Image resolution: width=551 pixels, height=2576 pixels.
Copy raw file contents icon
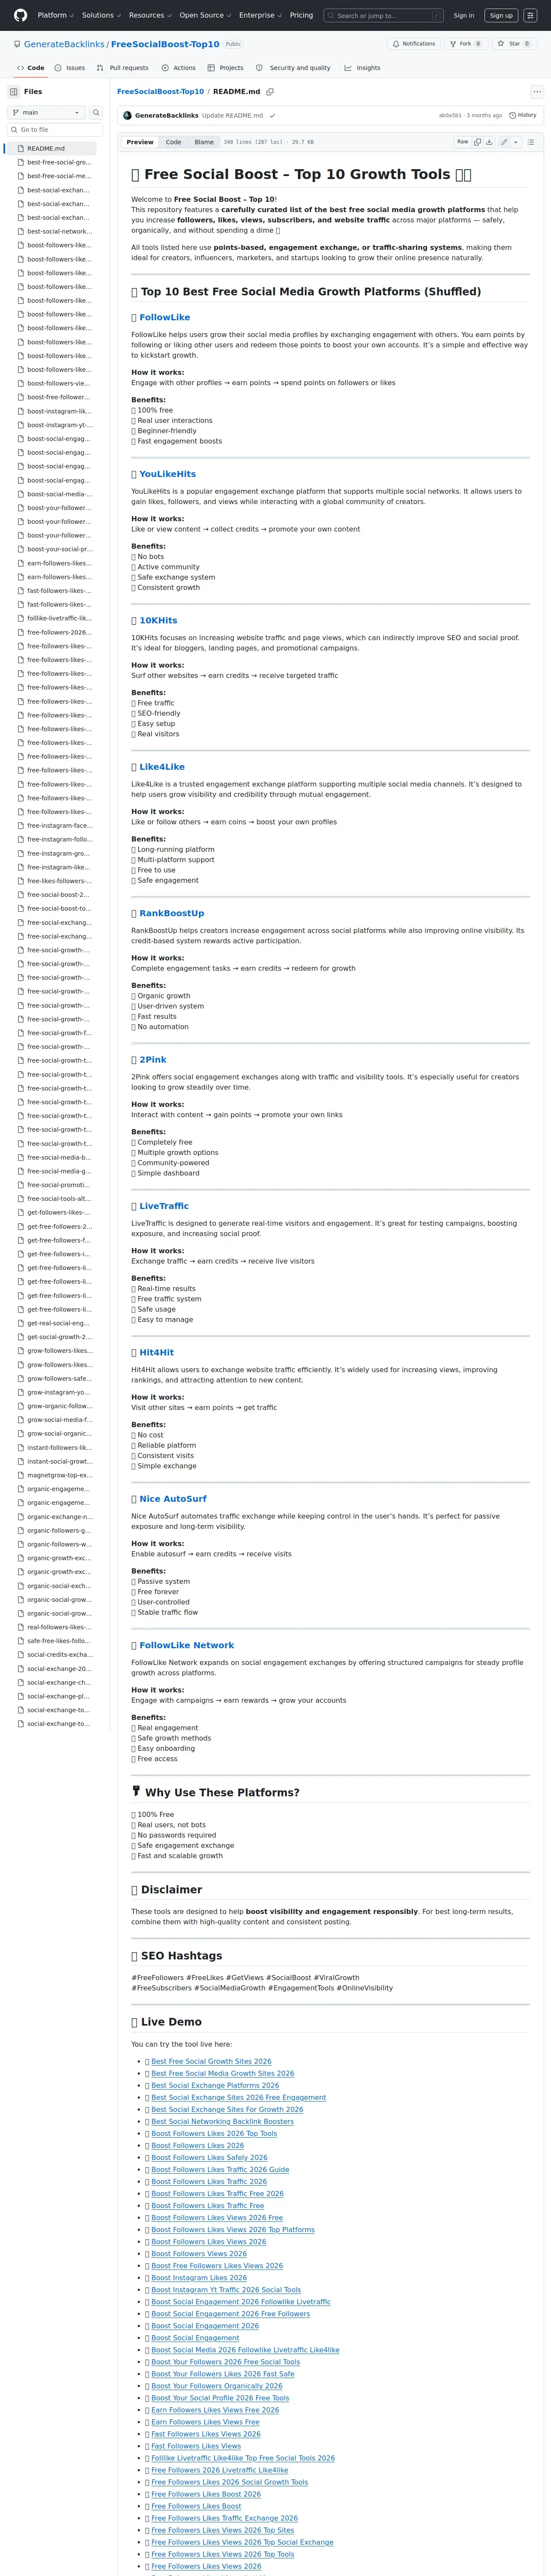pos(477,142)
